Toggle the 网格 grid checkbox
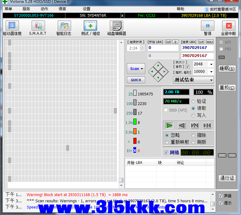Image resolution: width=241 pixels, height=215 pixels. click(x=166, y=152)
